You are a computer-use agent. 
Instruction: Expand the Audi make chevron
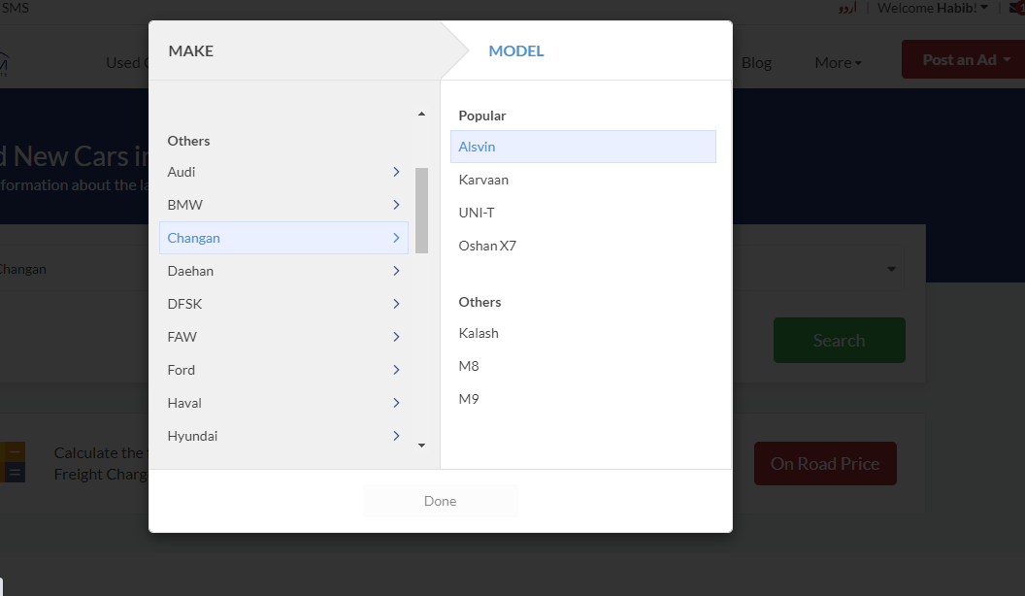[396, 172]
